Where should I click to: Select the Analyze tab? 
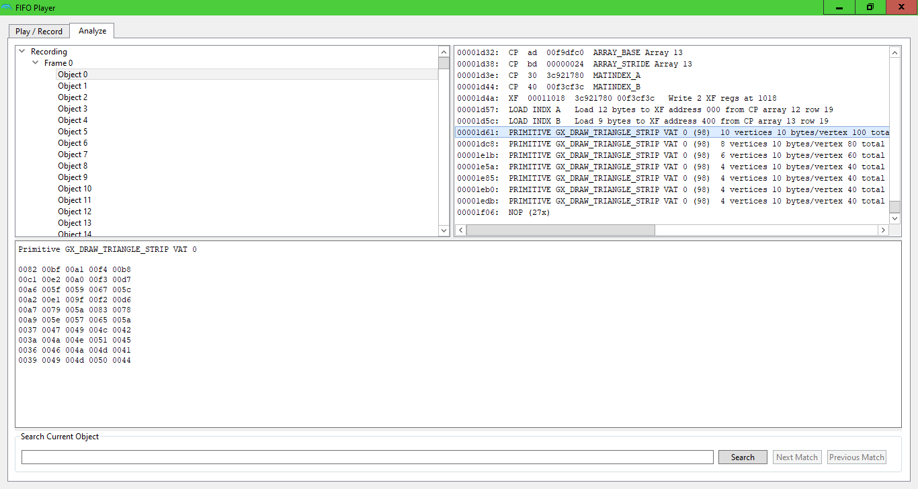pyautogui.click(x=92, y=30)
